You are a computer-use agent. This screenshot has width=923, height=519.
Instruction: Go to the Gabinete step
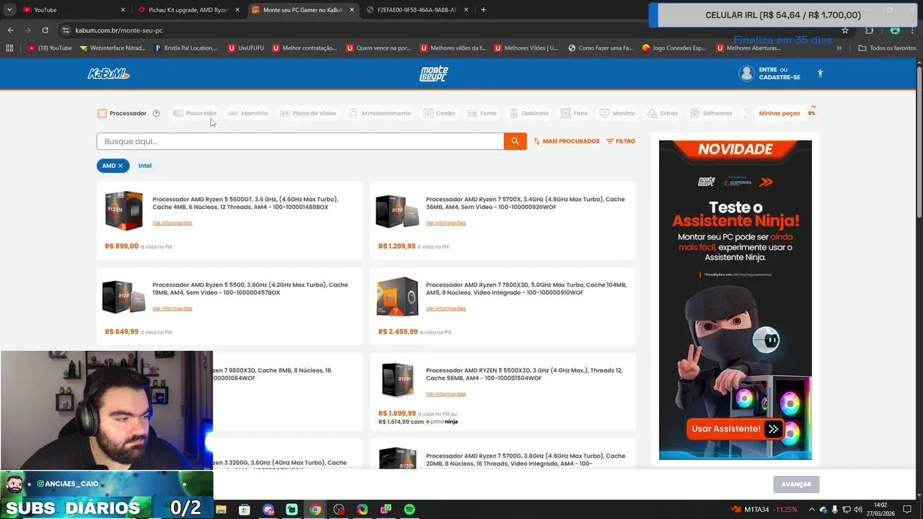coord(529,113)
